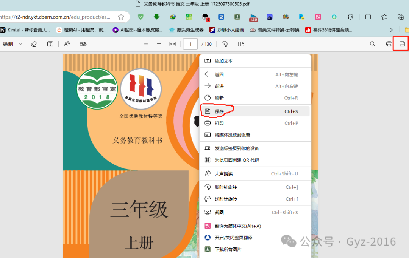Activate fit to width view

click(172, 43)
